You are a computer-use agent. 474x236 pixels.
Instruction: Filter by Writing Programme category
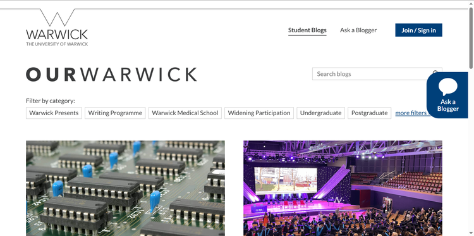[115, 113]
